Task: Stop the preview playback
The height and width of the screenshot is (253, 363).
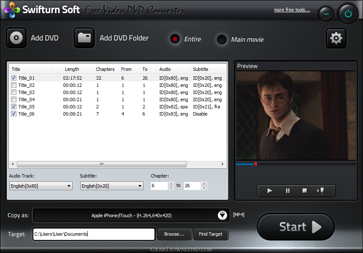Action: tap(305, 191)
